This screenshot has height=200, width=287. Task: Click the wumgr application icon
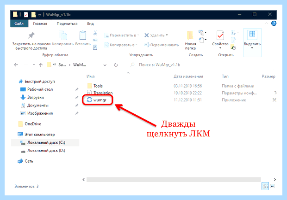click(89, 100)
